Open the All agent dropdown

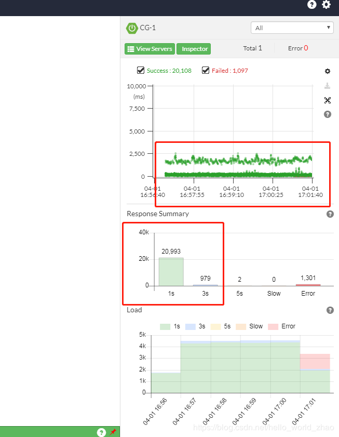(x=292, y=28)
